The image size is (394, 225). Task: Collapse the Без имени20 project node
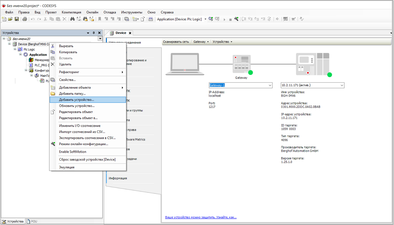[4, 38]
